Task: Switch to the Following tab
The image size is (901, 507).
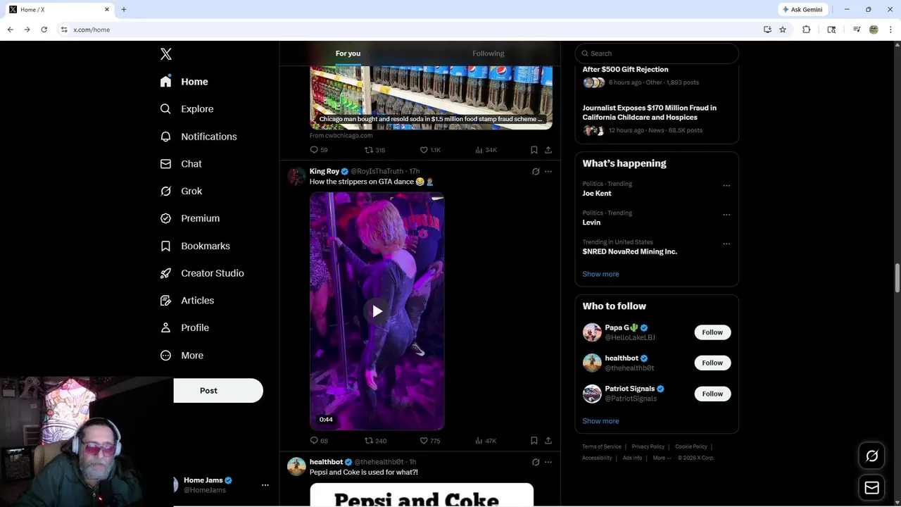Action: point(488,54)
